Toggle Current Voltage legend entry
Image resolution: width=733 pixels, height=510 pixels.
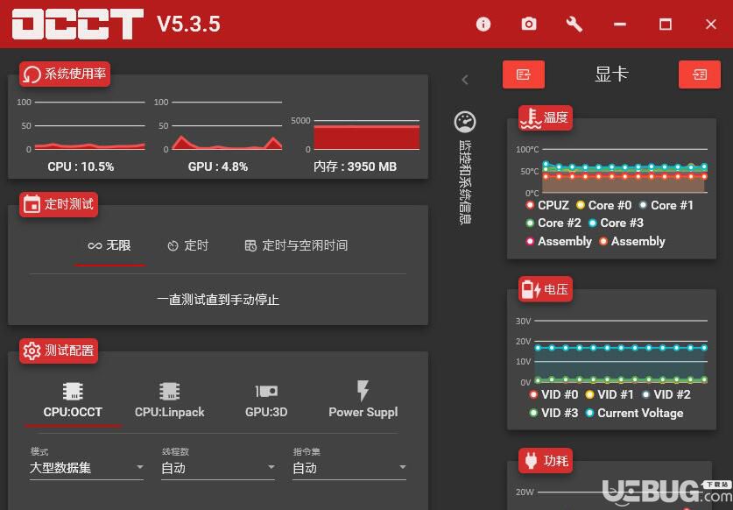point(634,413)
